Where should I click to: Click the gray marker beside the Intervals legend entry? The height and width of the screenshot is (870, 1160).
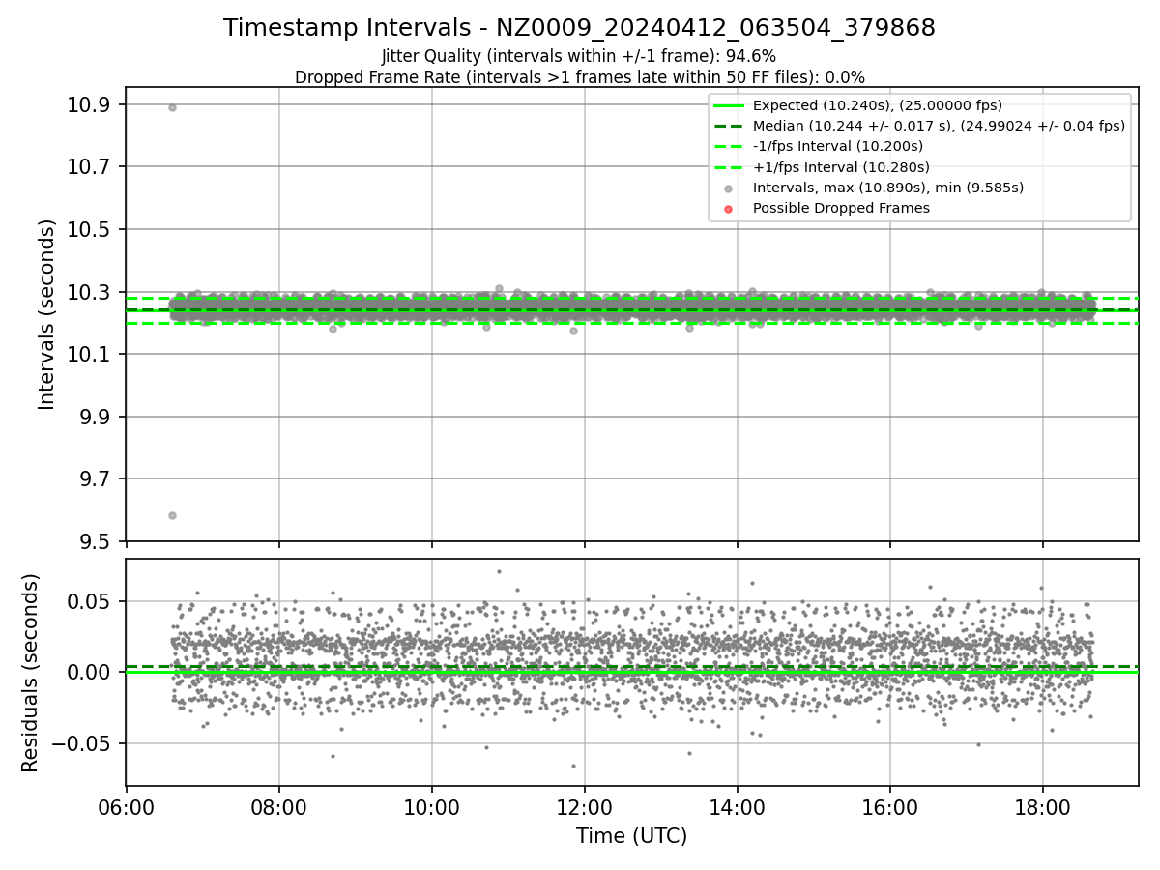point(728,188)
